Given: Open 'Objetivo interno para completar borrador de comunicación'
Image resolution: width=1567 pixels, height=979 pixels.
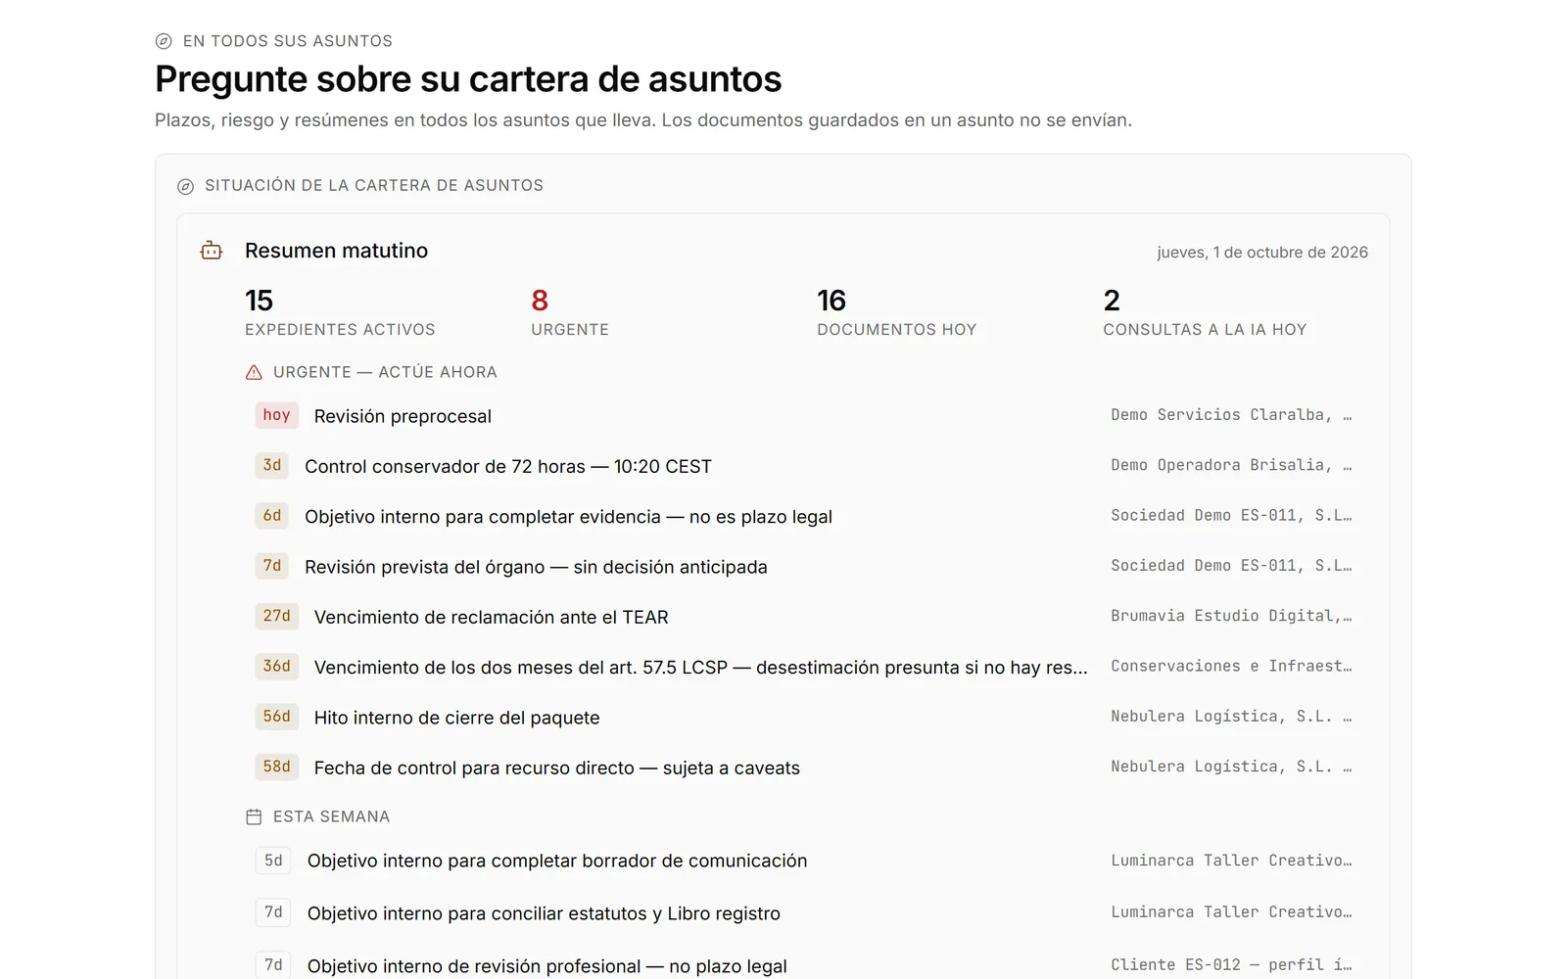Looking at the screenshot, I should (557, 861).
